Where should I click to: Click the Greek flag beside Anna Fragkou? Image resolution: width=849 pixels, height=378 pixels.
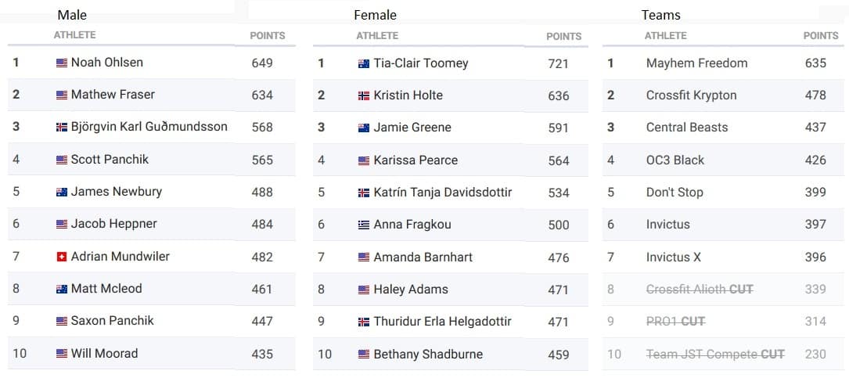pyautogui.click(x=364, y=225)
